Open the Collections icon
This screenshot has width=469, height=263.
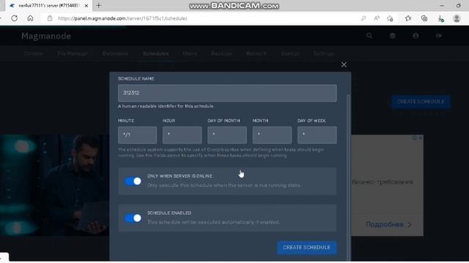pyautogui.click(x=424, y=18)
